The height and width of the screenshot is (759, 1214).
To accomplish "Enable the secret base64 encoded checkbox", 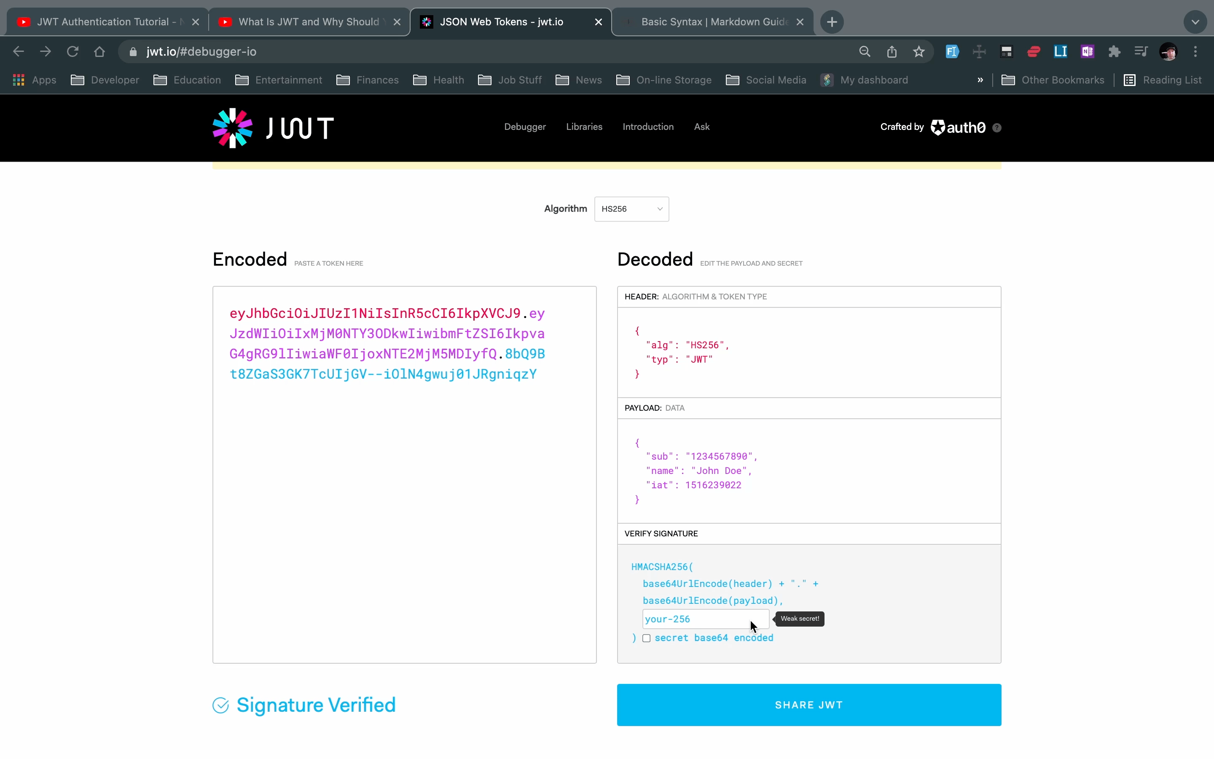I will tap(647, 638).
